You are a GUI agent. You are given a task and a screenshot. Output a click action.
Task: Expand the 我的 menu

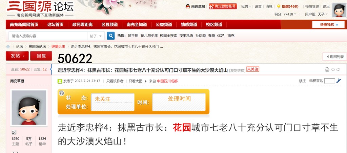246,6
